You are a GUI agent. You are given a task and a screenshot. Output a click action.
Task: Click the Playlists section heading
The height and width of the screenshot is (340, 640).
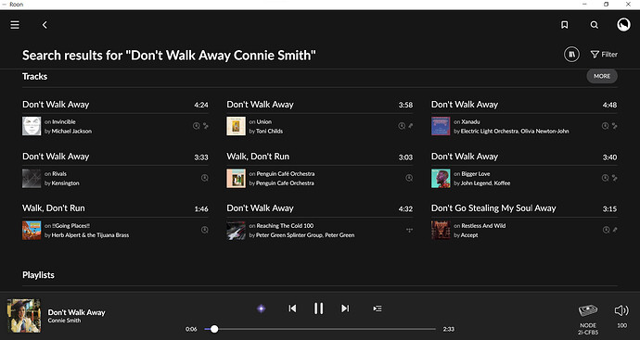click(x=38, y=275)
